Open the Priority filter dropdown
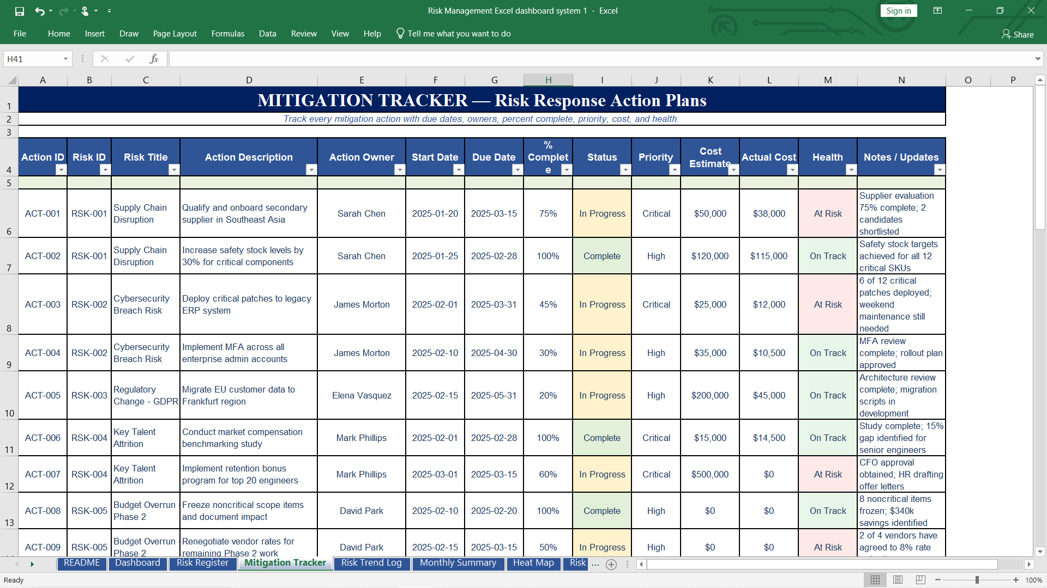Screen dimensions: 1047x588 675,170
